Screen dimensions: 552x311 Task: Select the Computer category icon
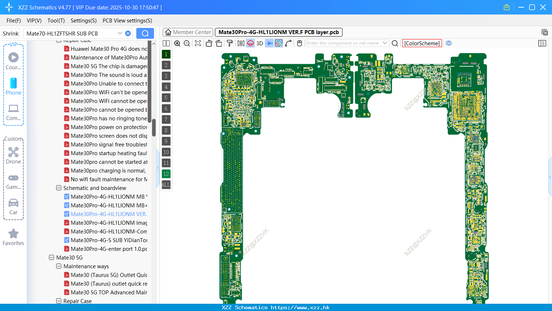point(13,112)
